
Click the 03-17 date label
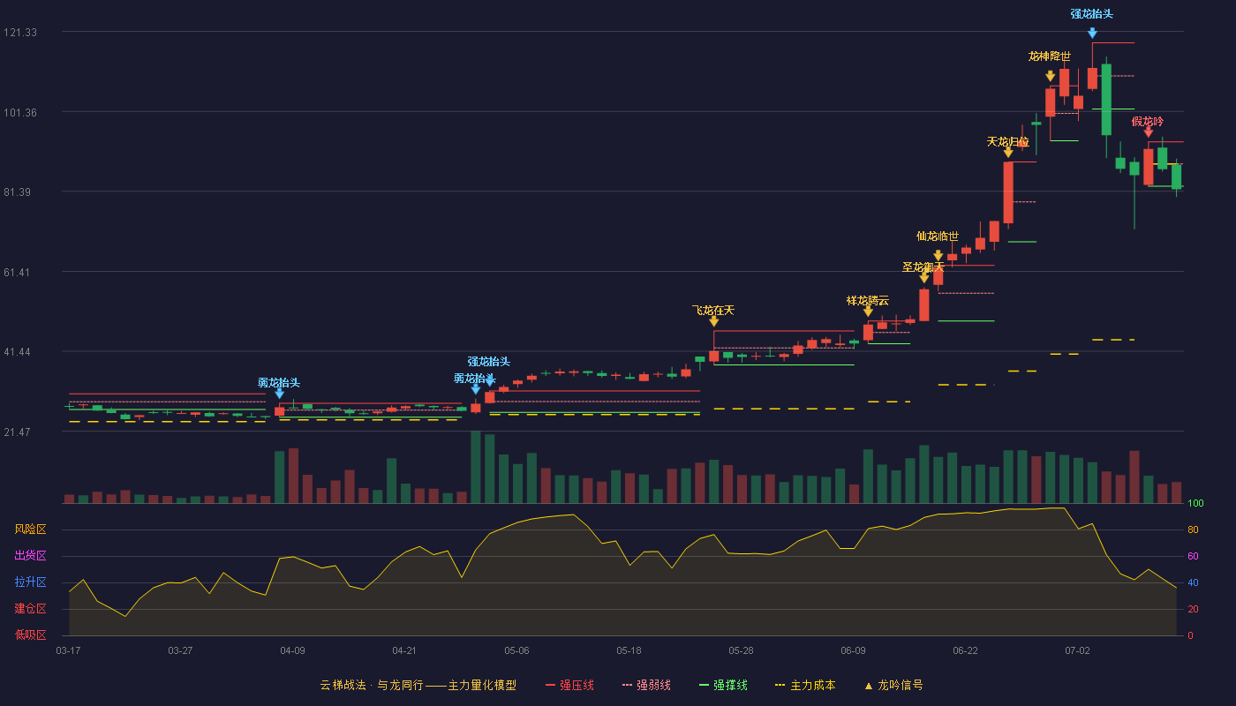point(68,650)
